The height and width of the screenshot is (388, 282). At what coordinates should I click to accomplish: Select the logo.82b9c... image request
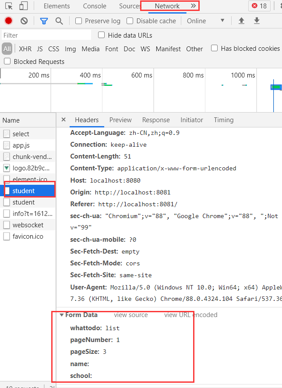coord(28,168)
